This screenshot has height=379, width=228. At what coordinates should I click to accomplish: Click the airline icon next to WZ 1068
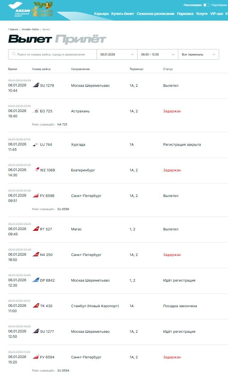point(36,170)
